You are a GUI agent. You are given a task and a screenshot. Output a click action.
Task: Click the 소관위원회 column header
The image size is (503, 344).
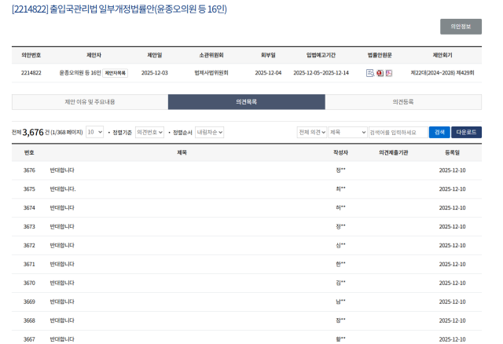pyautogui.click(x=211, y=55)
